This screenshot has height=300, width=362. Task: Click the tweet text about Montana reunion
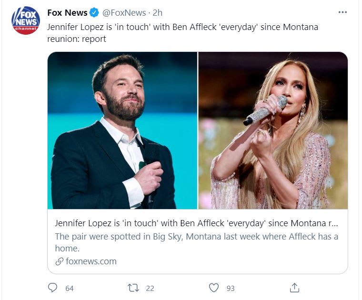point(182,33)
